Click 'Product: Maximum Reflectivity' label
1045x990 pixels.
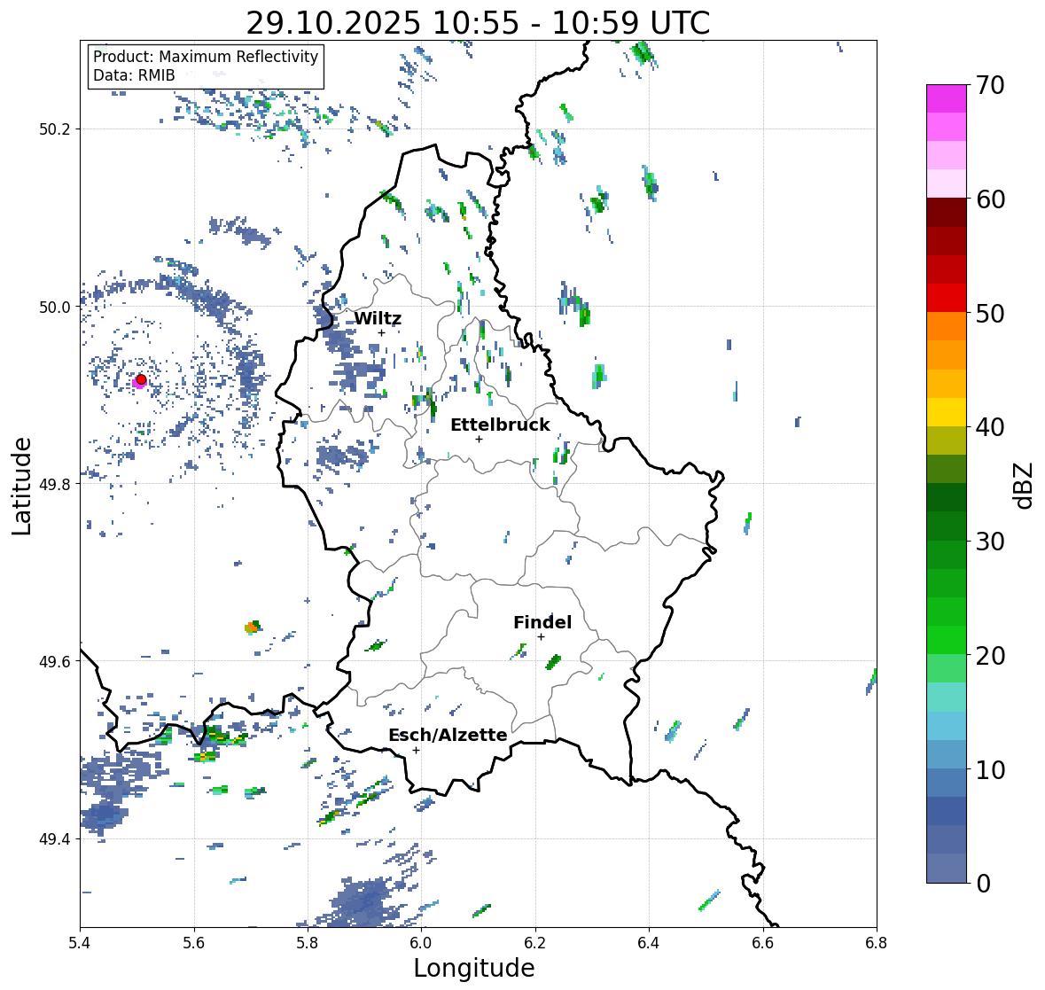[x=206, y=57]
